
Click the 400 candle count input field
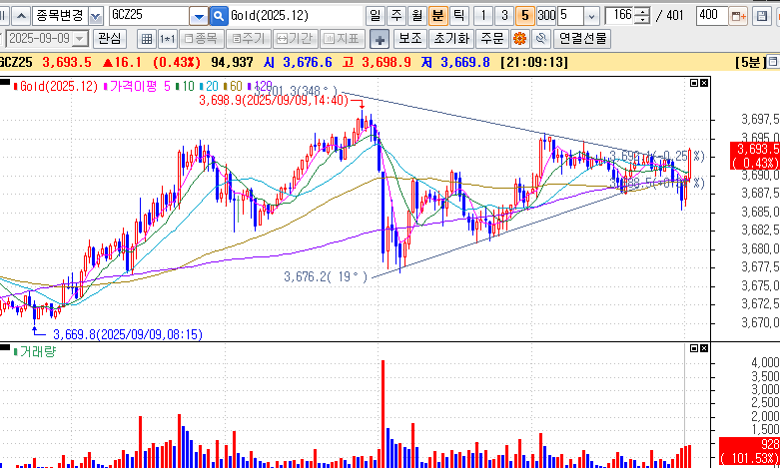coord(711,16)
